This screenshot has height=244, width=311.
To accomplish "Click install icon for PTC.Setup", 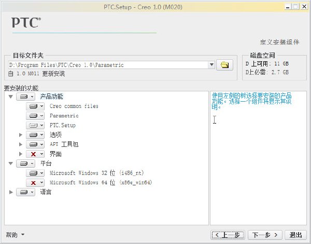I will [x=35, y=126].
